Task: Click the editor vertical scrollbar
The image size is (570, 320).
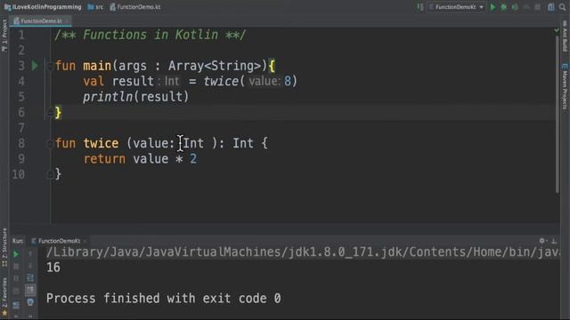Action: point(558,115)
